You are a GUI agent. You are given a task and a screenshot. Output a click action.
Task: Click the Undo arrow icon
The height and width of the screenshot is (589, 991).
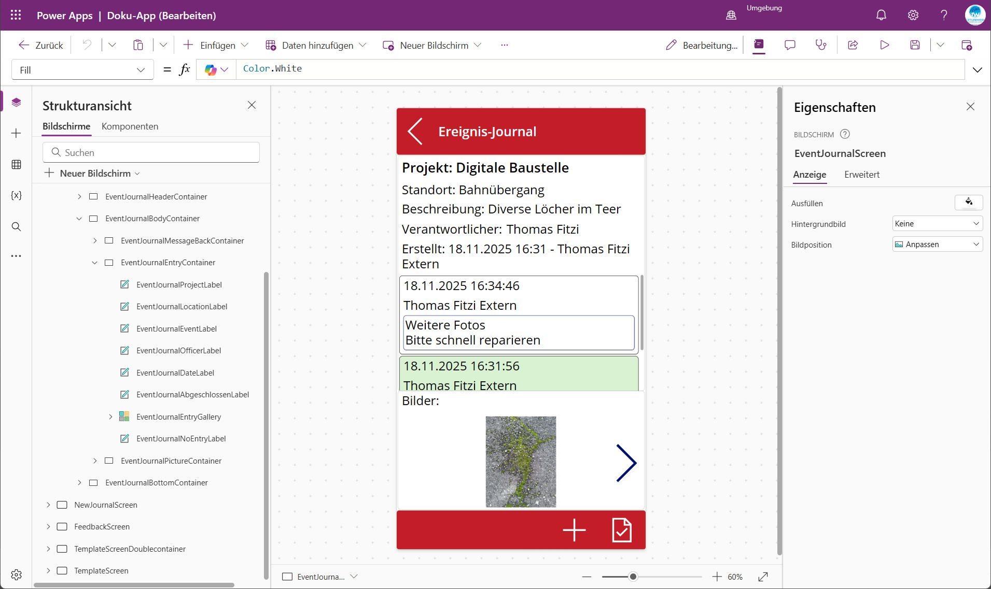[x=87, y=45]
